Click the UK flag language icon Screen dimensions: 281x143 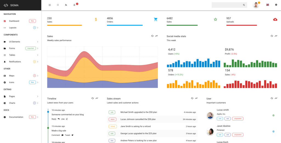coord(268,5)
